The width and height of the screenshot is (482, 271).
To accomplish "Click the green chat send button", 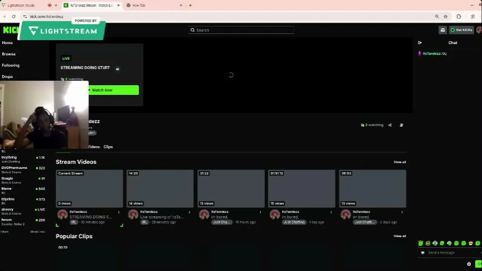I will [479, 264].
